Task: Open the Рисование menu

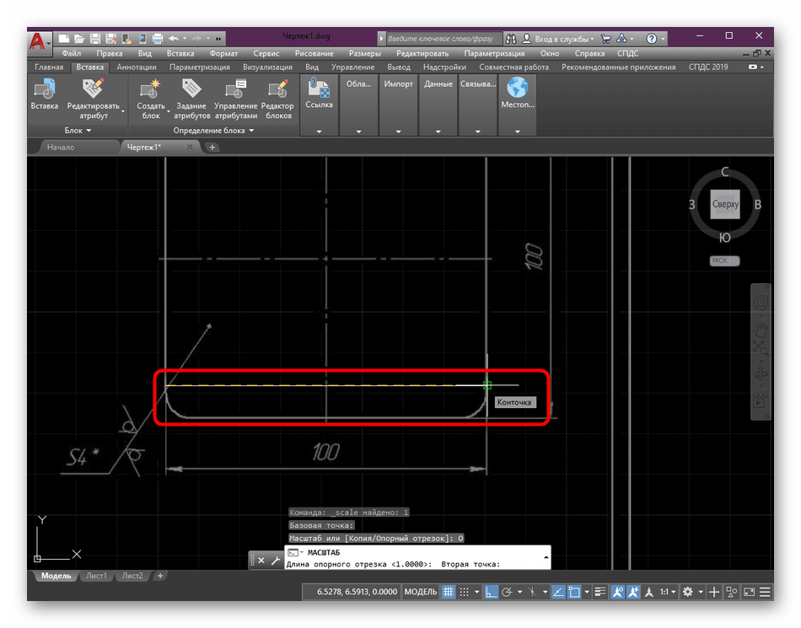Action: click(314, 53)
